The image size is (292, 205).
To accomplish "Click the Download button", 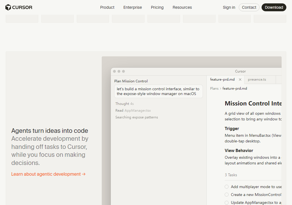I will (274, 7).
